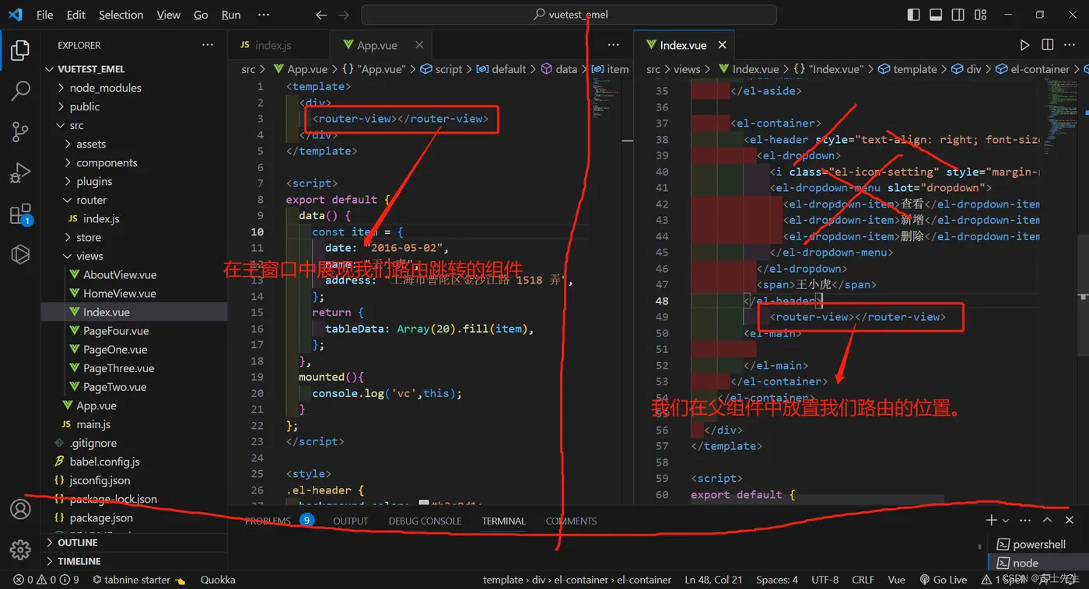Screen dimensions: 1089x589
Task: Click the VS Code logo in title bar
Action: [16, 15]
